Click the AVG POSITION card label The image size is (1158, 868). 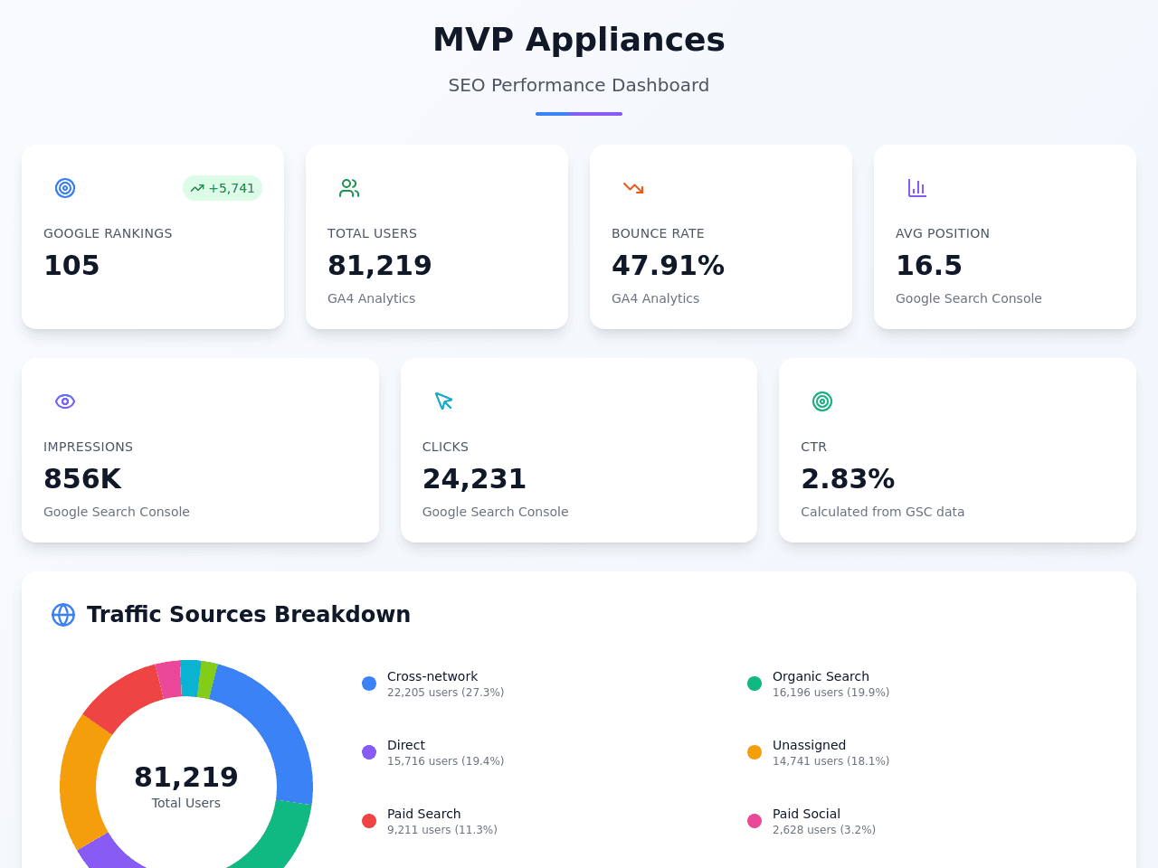click(x=943, y=233)
